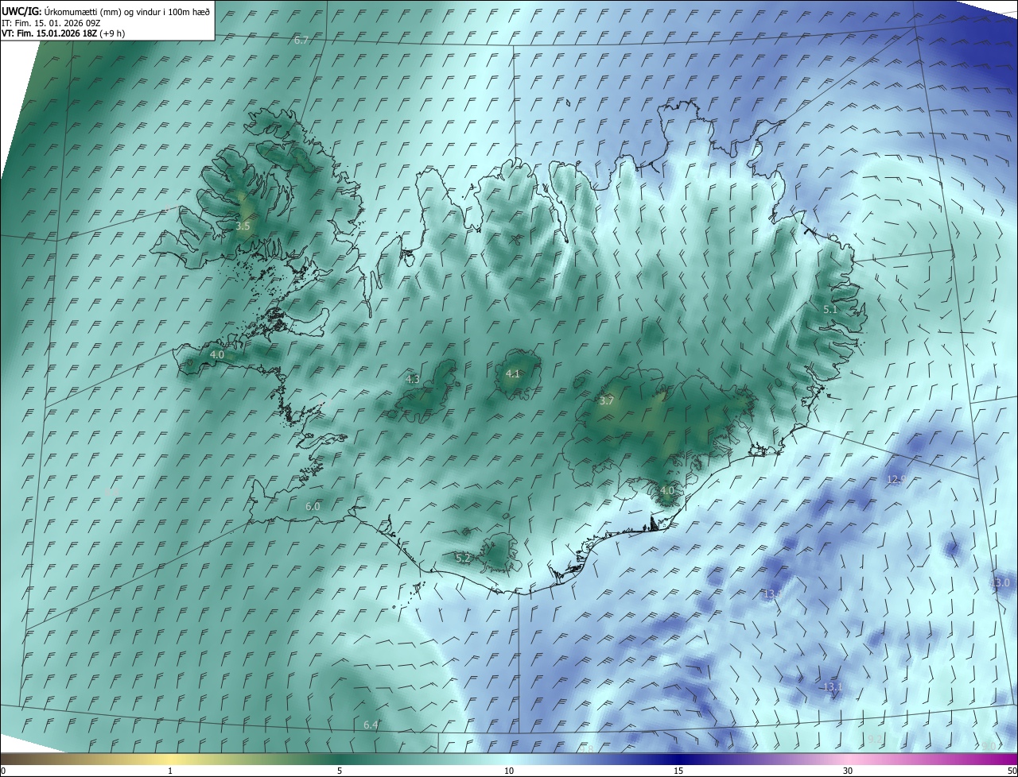
Task: Click the '5' tick on the color scale
Action: tap(340, 771)
